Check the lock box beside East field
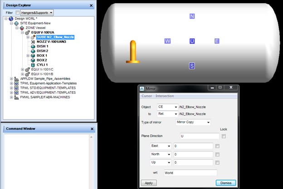The image size is (283, 189). click(218, 146)
